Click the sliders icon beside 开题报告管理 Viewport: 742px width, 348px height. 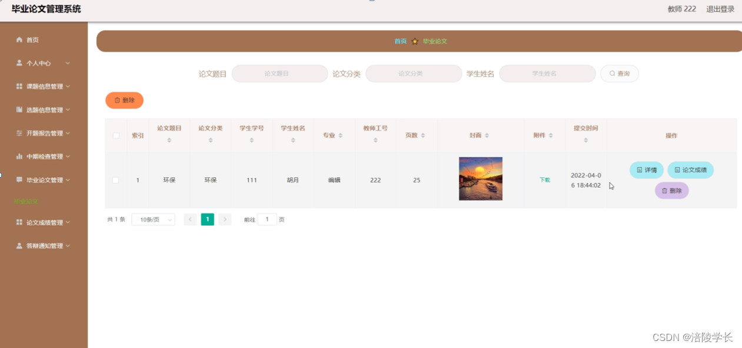(x=19, y=133)
